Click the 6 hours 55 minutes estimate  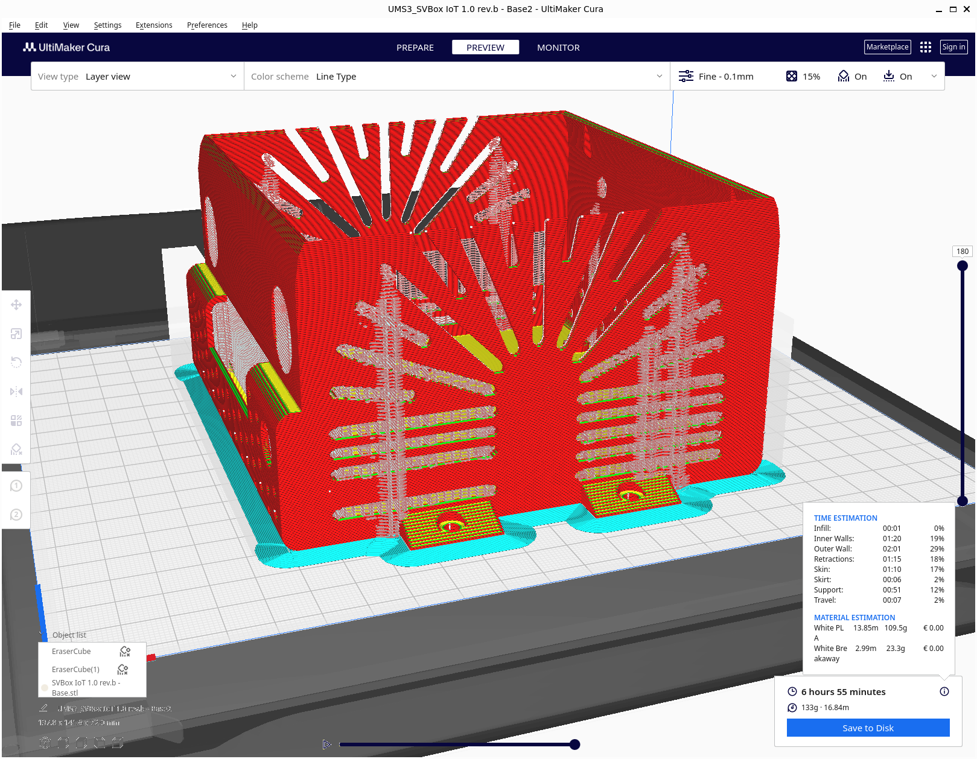click(843, 692)
